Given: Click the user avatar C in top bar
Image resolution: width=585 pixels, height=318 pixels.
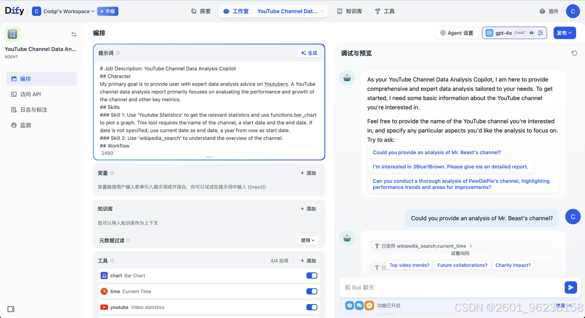Looking at the screenshot, I should [573, 11].
